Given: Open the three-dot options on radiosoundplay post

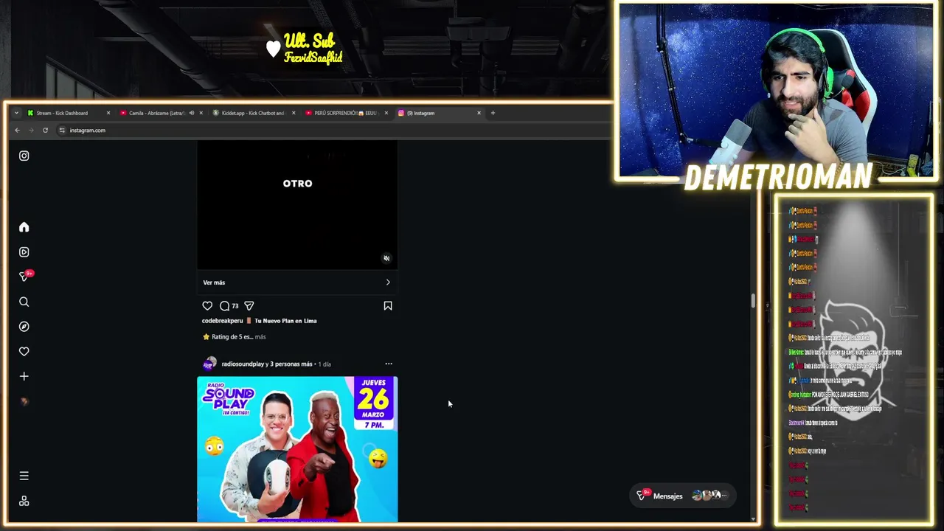Looking at the screenshot, I should (389, 364).
